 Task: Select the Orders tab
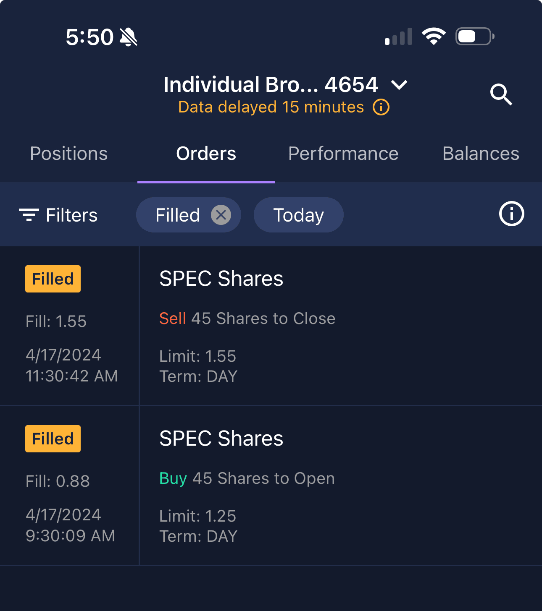(206, 154)
